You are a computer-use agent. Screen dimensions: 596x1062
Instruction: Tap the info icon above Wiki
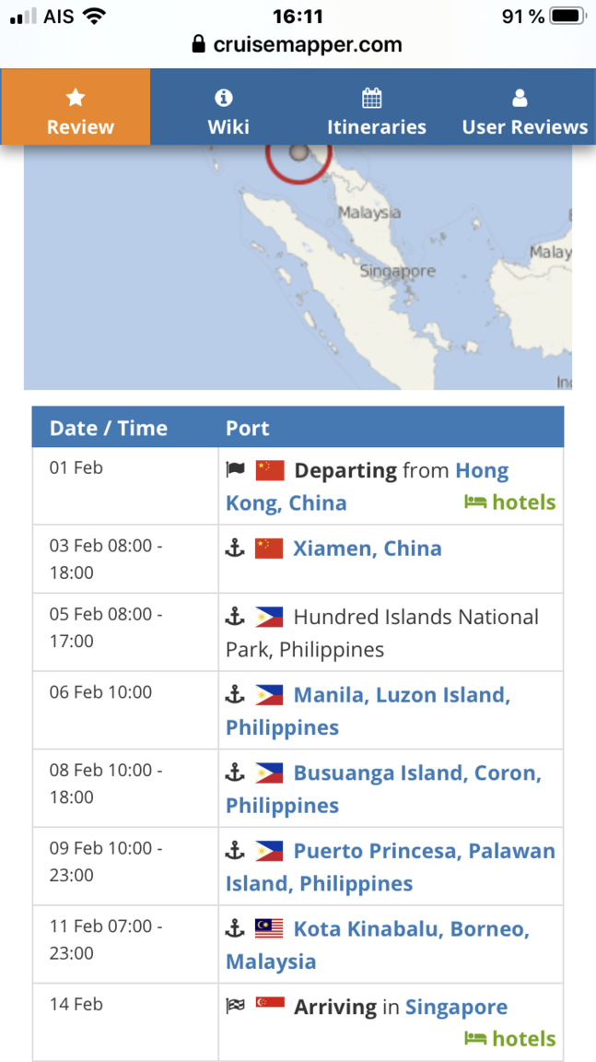coord(223,99)
